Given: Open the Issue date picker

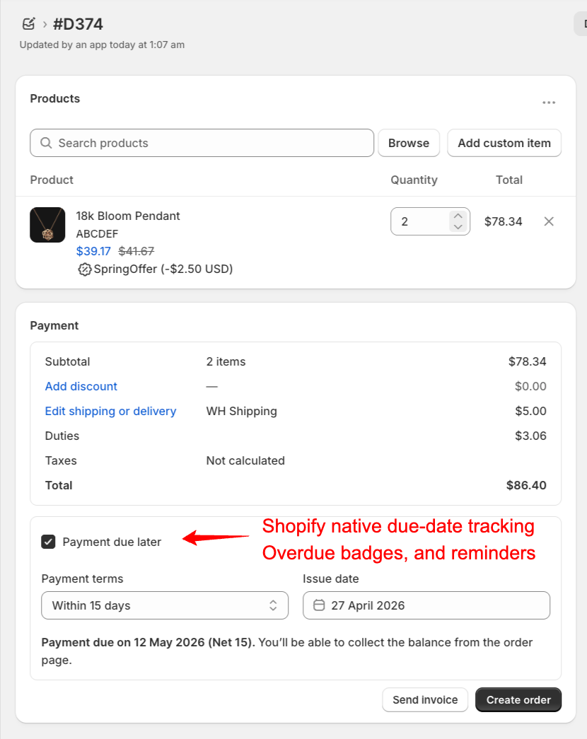Looking at the screenshot, I should click(426, 605).
